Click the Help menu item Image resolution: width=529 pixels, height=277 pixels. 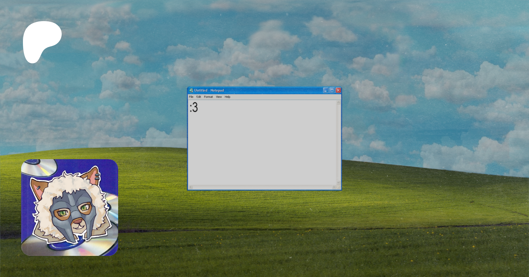coord(227,97)
